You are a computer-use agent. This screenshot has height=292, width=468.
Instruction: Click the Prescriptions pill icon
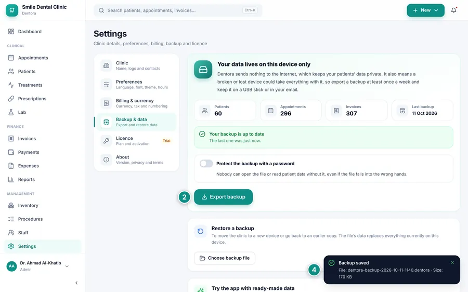(x=11, y=98)
